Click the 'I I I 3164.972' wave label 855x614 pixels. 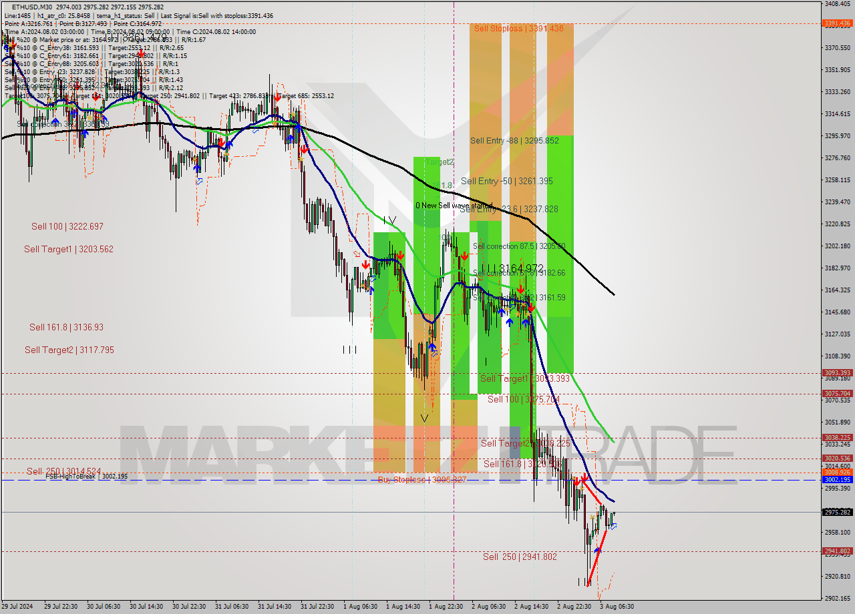(516, 268)
